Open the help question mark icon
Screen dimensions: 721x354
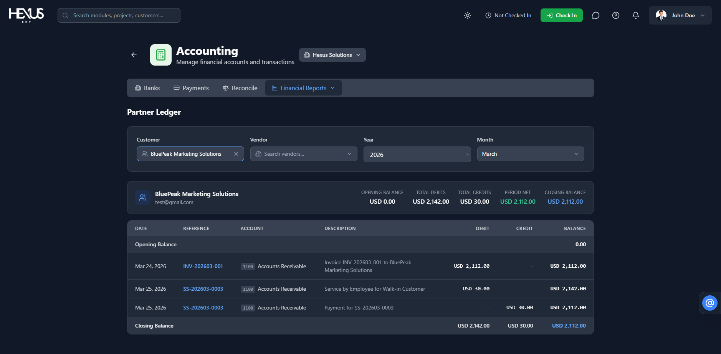click(616, 15)
